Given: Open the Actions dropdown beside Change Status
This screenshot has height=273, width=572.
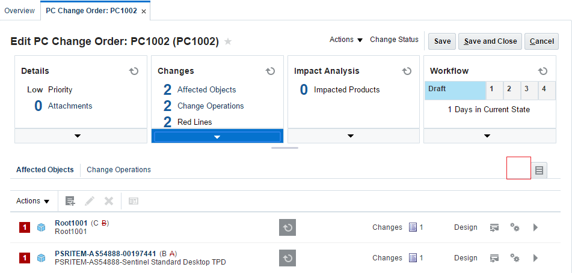Looking at the screenshot, I should point(346,40).
